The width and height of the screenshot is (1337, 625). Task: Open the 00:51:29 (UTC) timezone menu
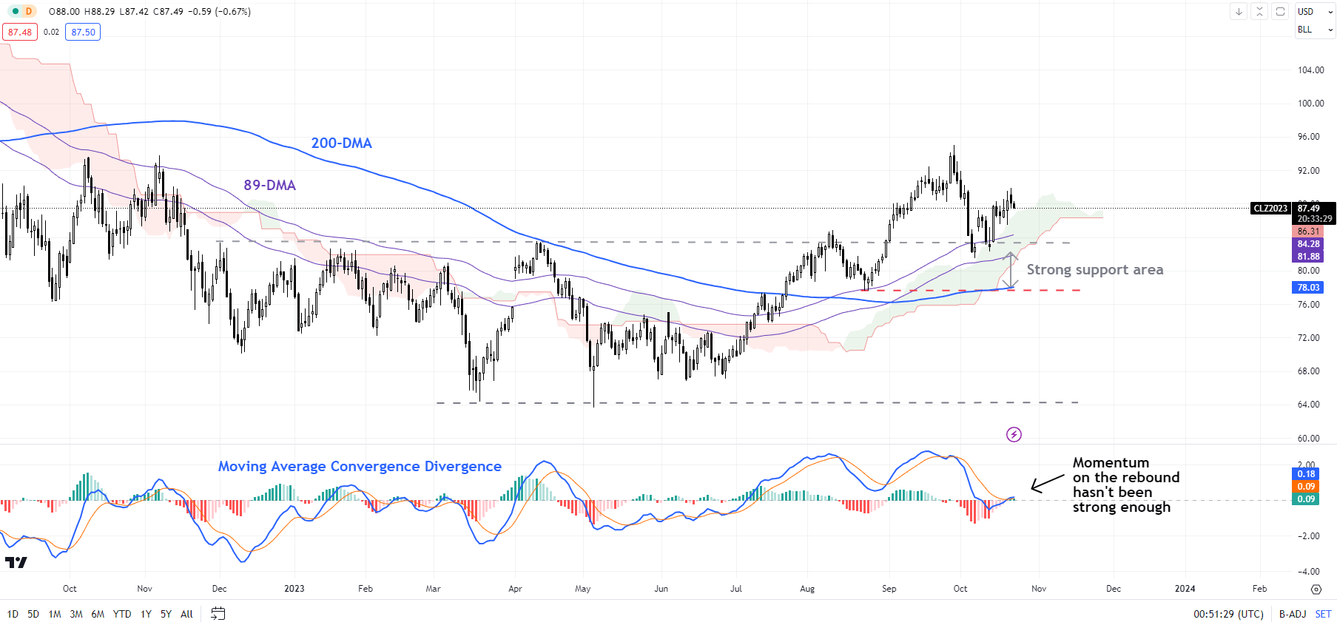coord(1228,614)
